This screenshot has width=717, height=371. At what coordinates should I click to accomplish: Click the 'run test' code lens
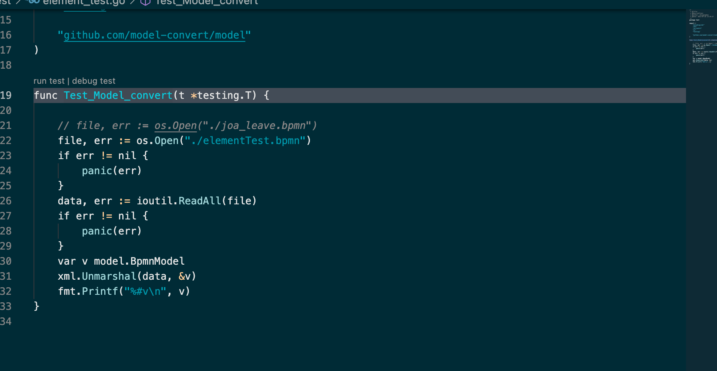click(49, 81)
